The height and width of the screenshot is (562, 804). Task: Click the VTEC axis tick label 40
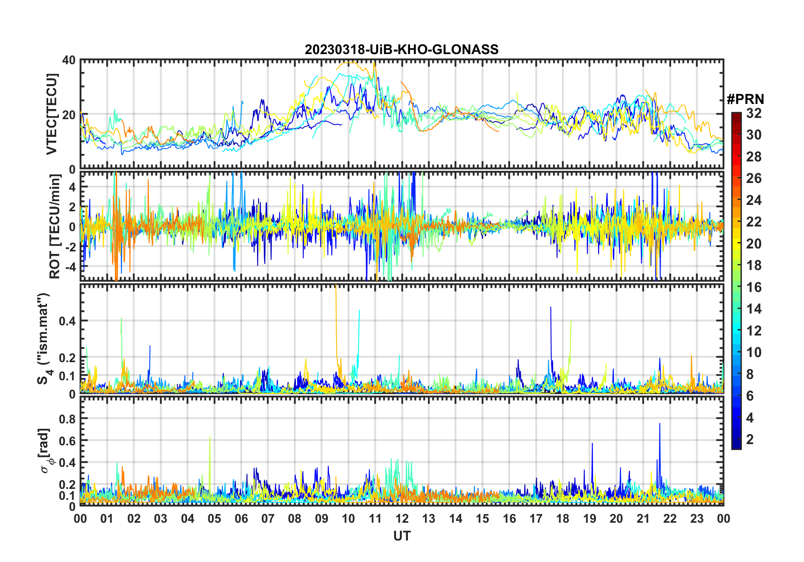pyautogui.click(x=69, y=60)
